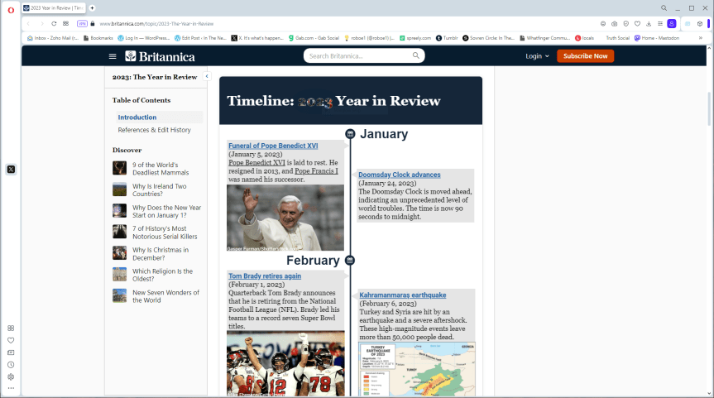
Task: Click thumbnail for Which Religion Is the Oldest
Action: (119, 274)
